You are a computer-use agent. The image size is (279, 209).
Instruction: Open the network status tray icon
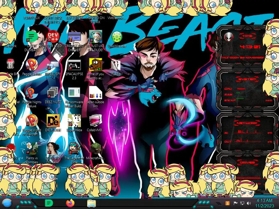click(242, 203)
